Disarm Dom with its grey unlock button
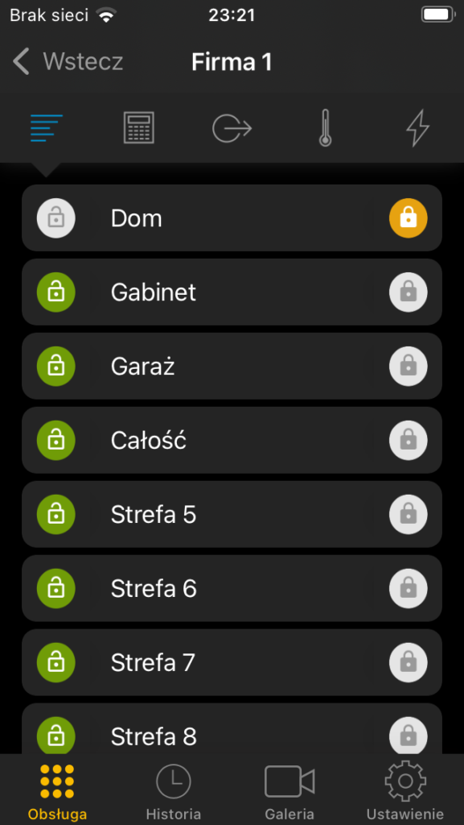Screen dimensions: 464x825 click(56, 218)
